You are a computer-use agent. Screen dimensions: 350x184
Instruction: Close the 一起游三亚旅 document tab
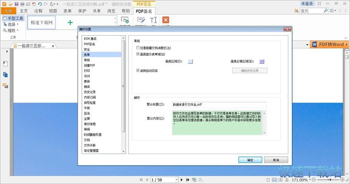coord(53,46)
